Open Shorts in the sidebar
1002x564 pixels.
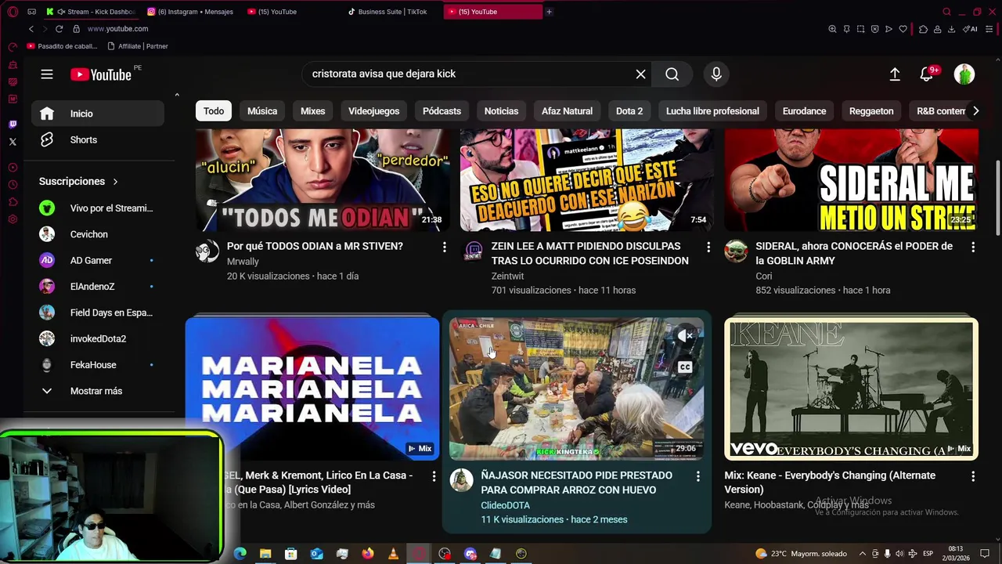tap(98, 139)
